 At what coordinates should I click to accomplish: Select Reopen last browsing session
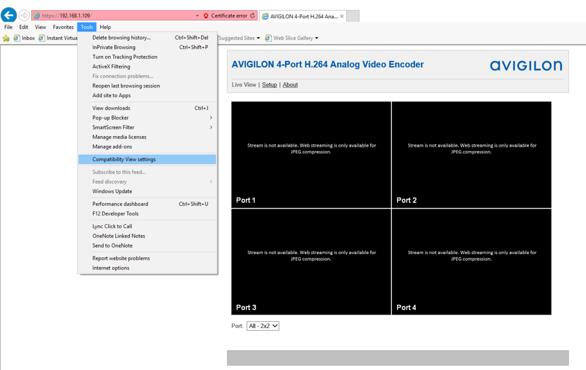(x=147, y=86)
